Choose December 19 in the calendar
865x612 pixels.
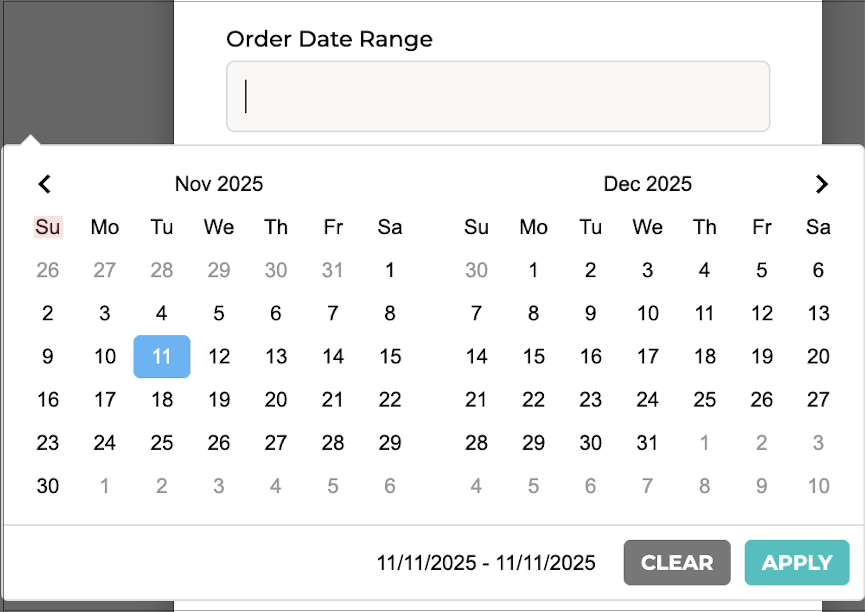(x=762, y=357)
